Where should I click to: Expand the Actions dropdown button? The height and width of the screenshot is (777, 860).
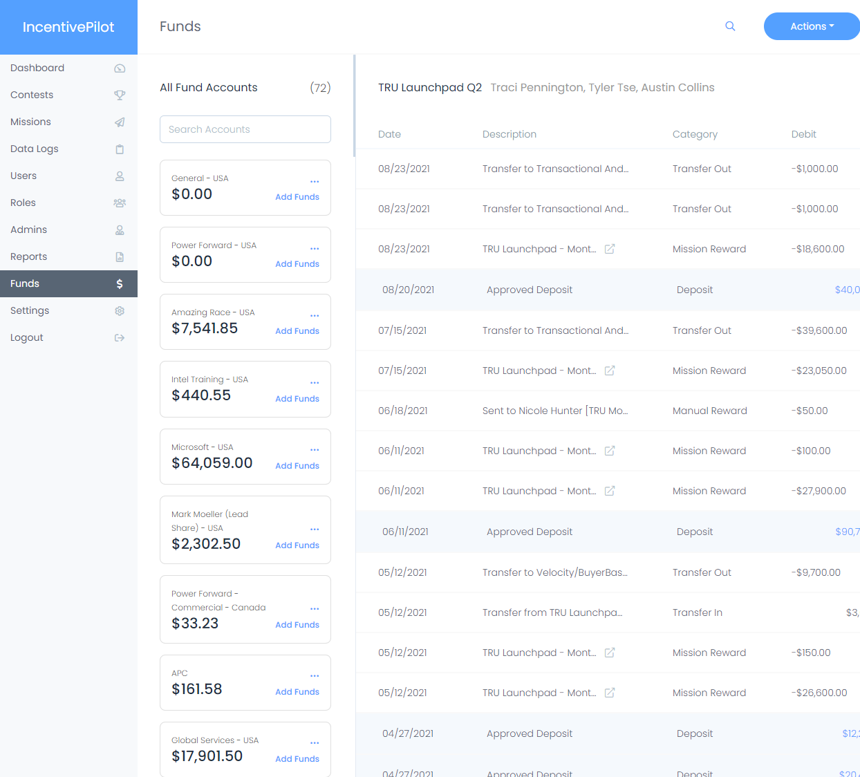click(x=812, y=26)
